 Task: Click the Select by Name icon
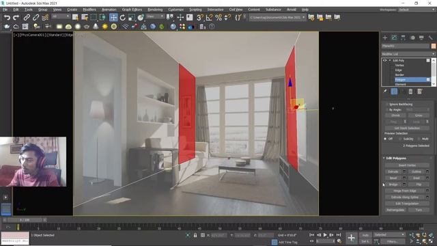point(85,18)
